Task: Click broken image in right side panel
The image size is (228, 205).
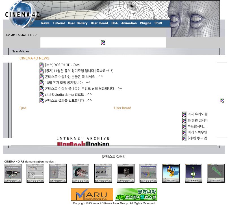Action: [x=222, y=100]
